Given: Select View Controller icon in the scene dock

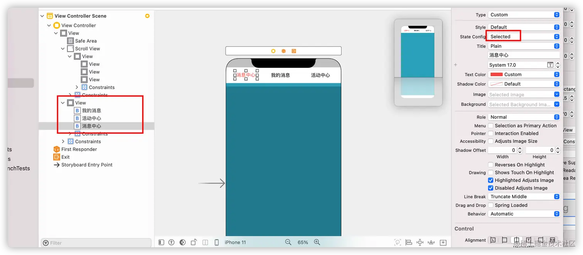Looking at the screenshot, I should coord(273,51).
